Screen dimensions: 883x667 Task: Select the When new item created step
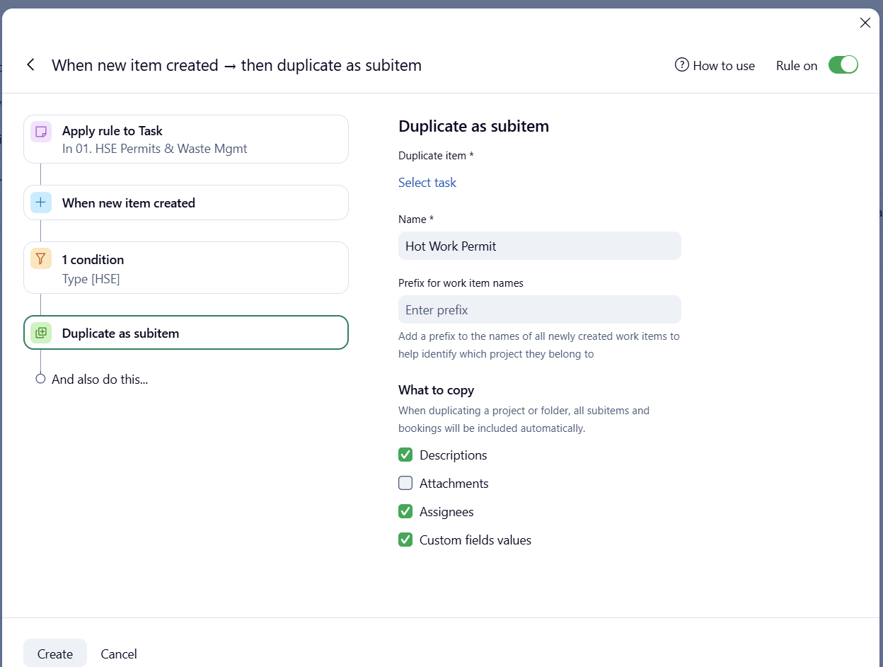pyautogui.click(x=186, y=203)
